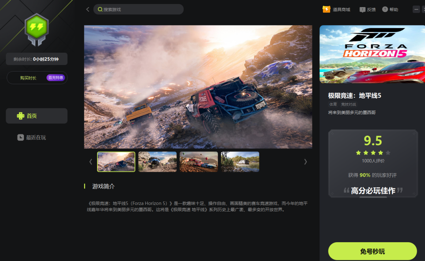Click the clock icon for 最近在玩
The image size is (425, 261).
[x=21, y=137]
